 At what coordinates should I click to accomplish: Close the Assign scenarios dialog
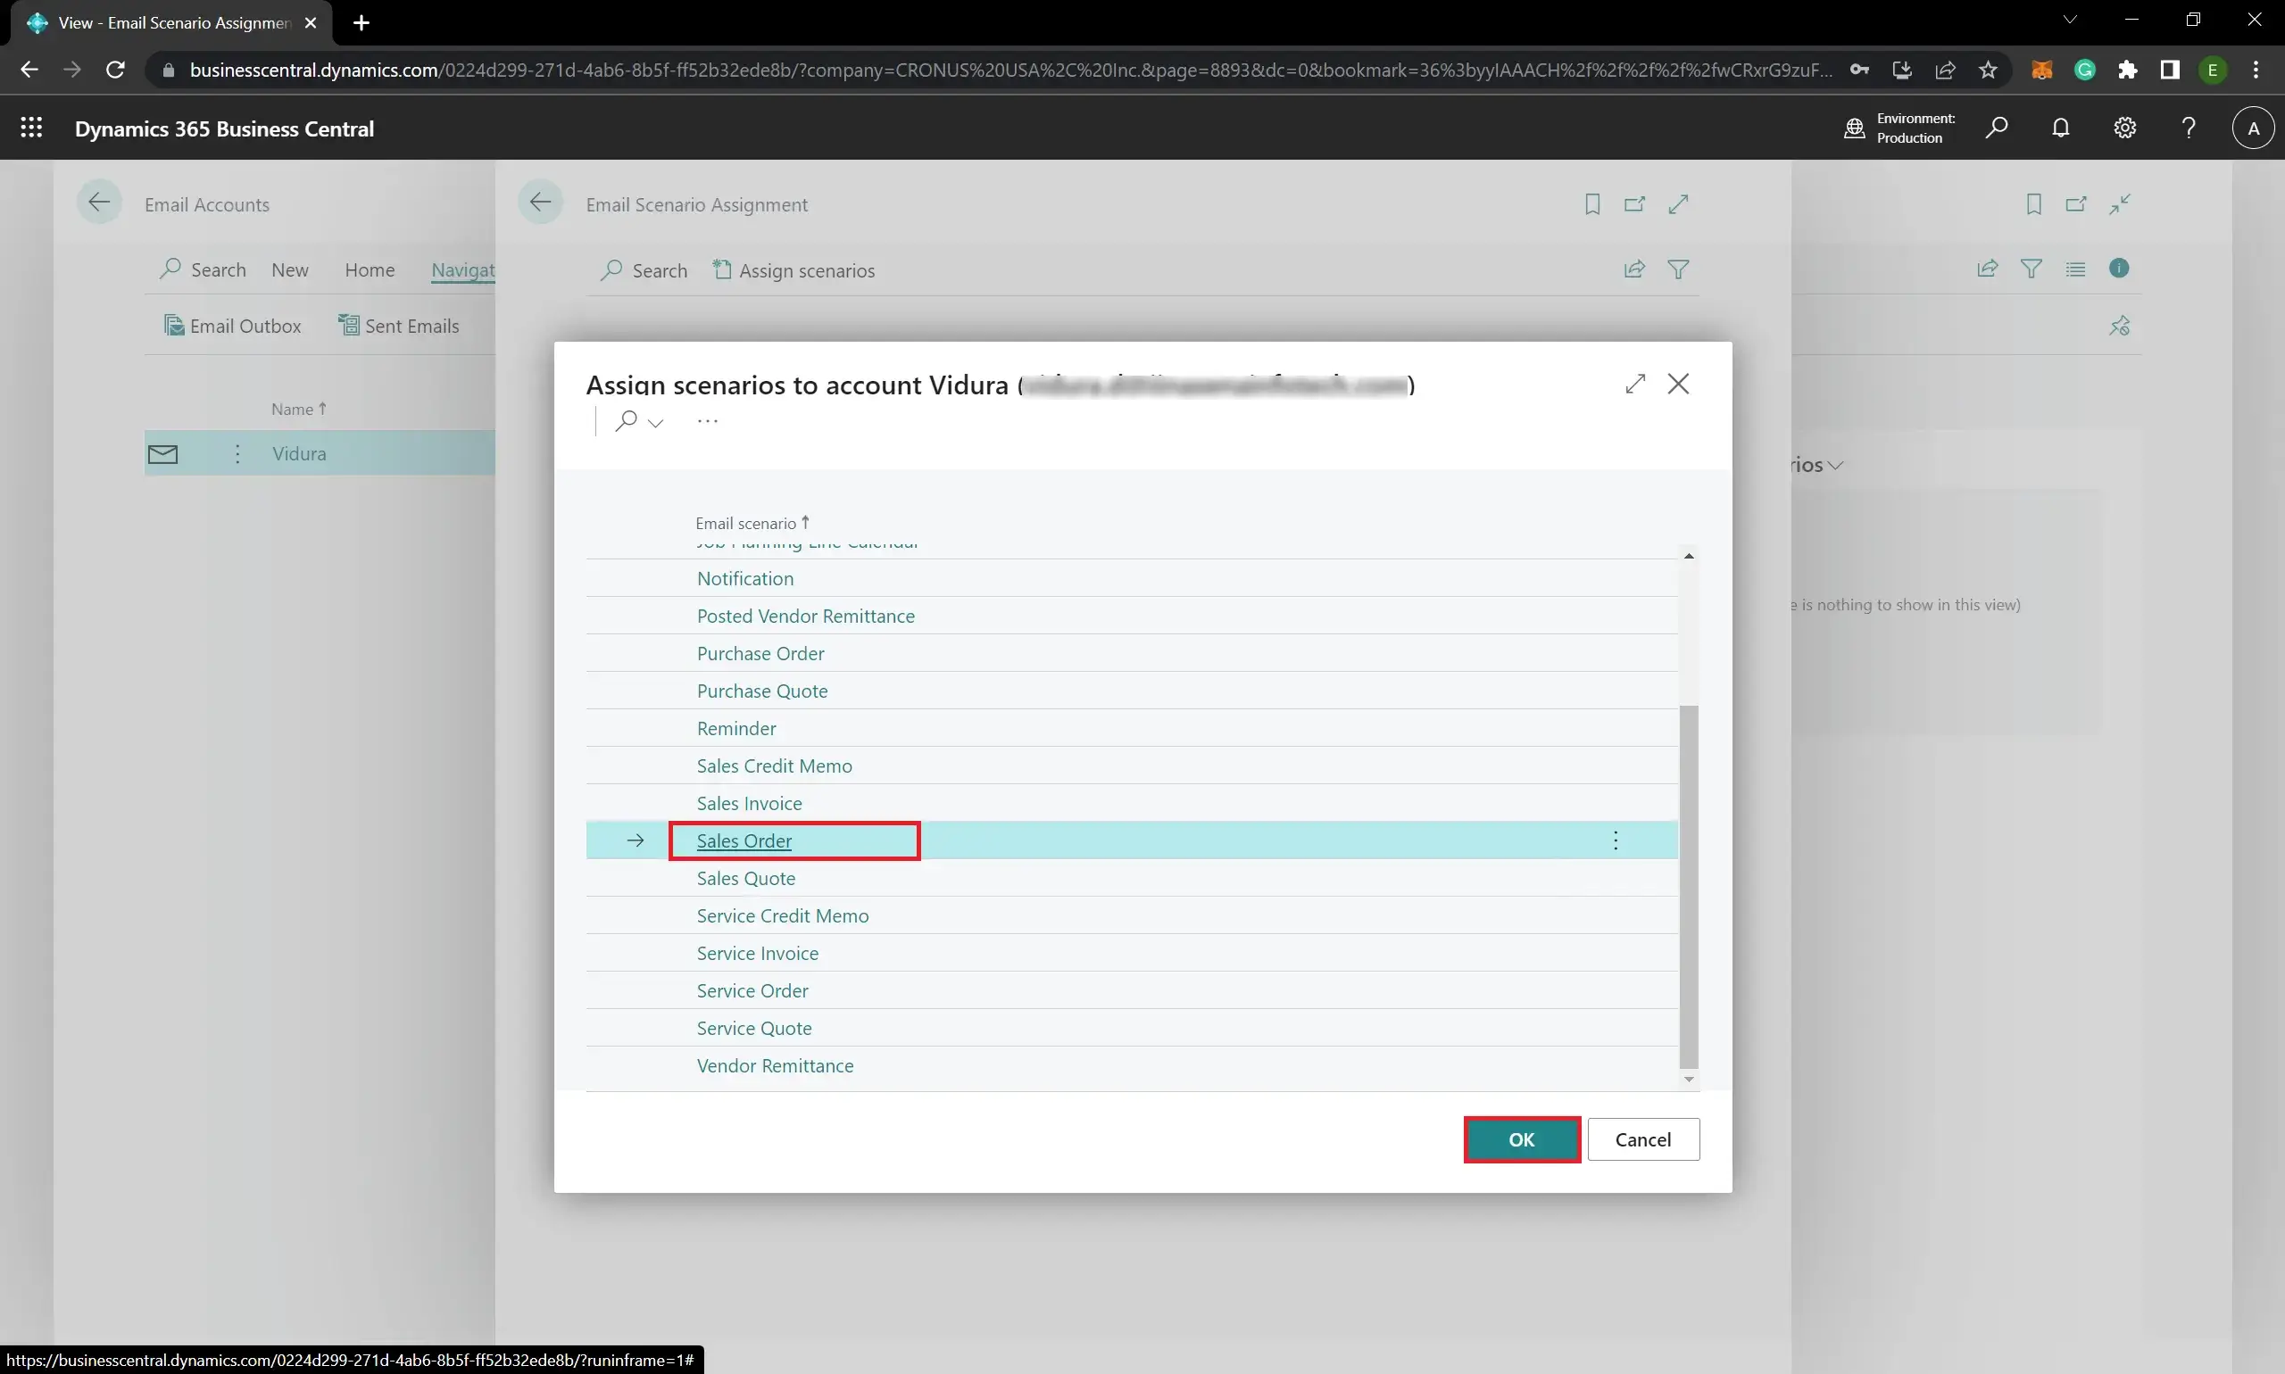(x=1678, y=384)
